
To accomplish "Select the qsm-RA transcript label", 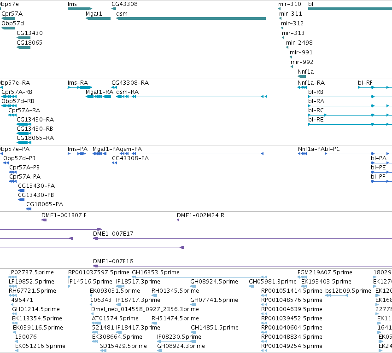I will tap(128, 92).
